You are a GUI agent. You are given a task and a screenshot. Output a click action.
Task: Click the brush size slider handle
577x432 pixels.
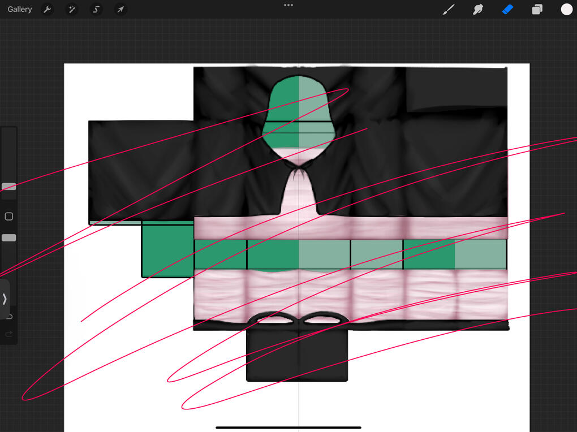click(8, 187)
